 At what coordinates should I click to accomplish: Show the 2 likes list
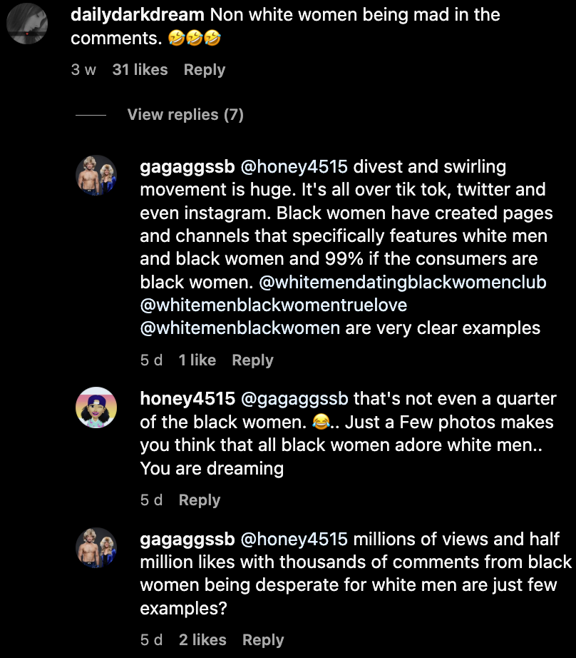pyautogui.click(x=202, y=640)
